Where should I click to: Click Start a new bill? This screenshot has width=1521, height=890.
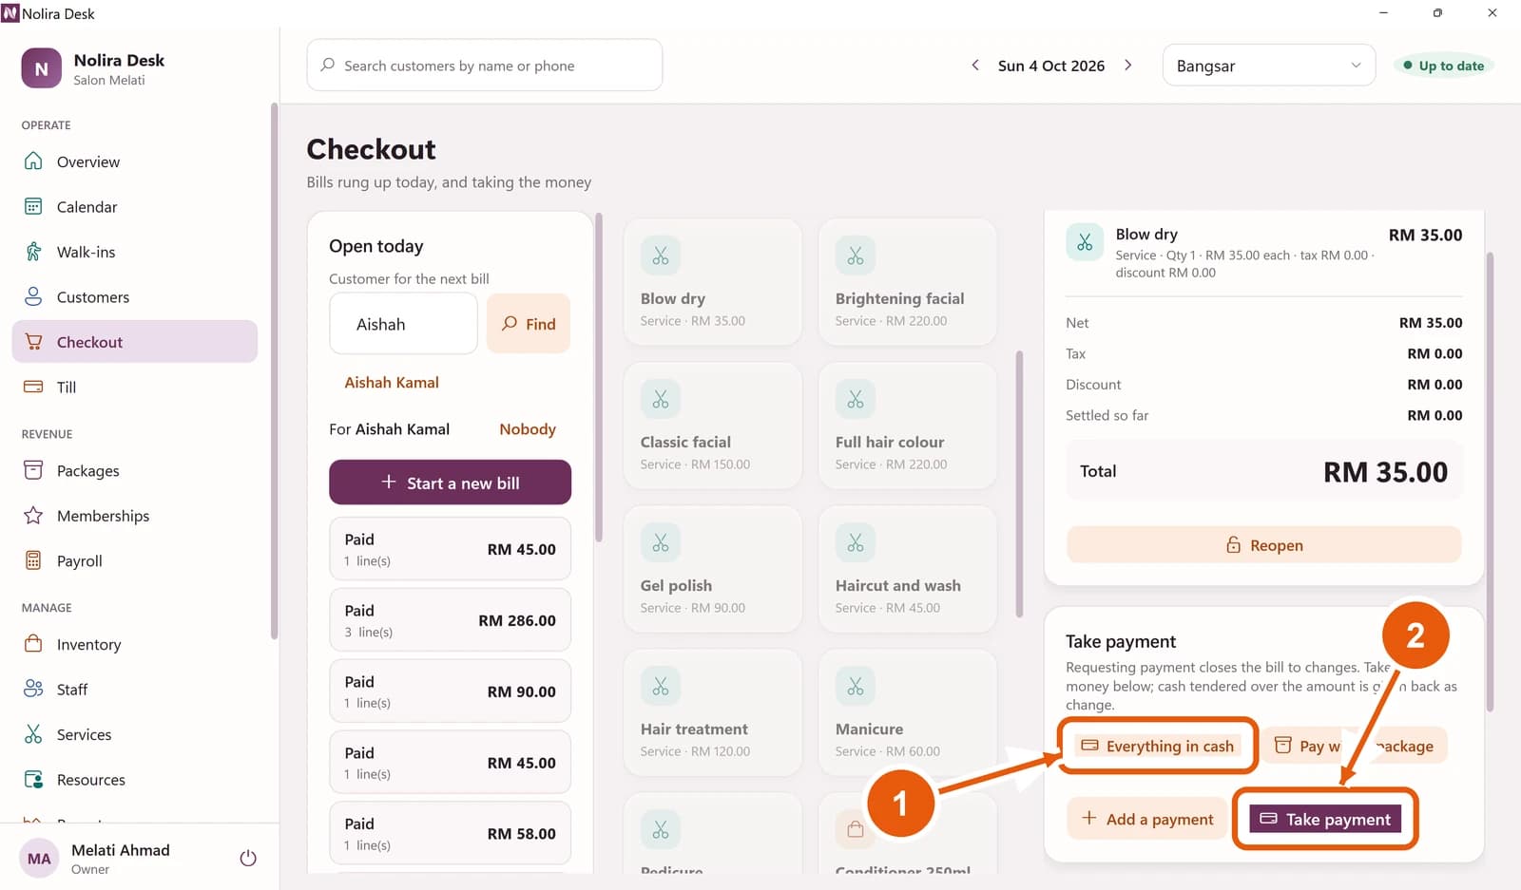click(x=450, y=483)
